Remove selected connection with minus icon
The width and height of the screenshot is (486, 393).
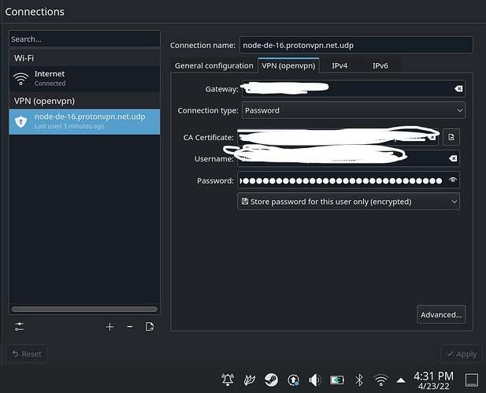pyautogui.click(x=130, y=327)
